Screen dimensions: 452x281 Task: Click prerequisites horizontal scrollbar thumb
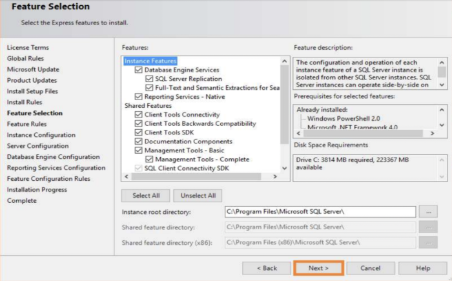coord(363,133)
